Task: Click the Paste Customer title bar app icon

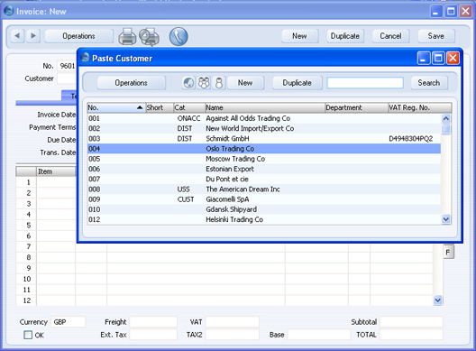Action: (86, 58)
